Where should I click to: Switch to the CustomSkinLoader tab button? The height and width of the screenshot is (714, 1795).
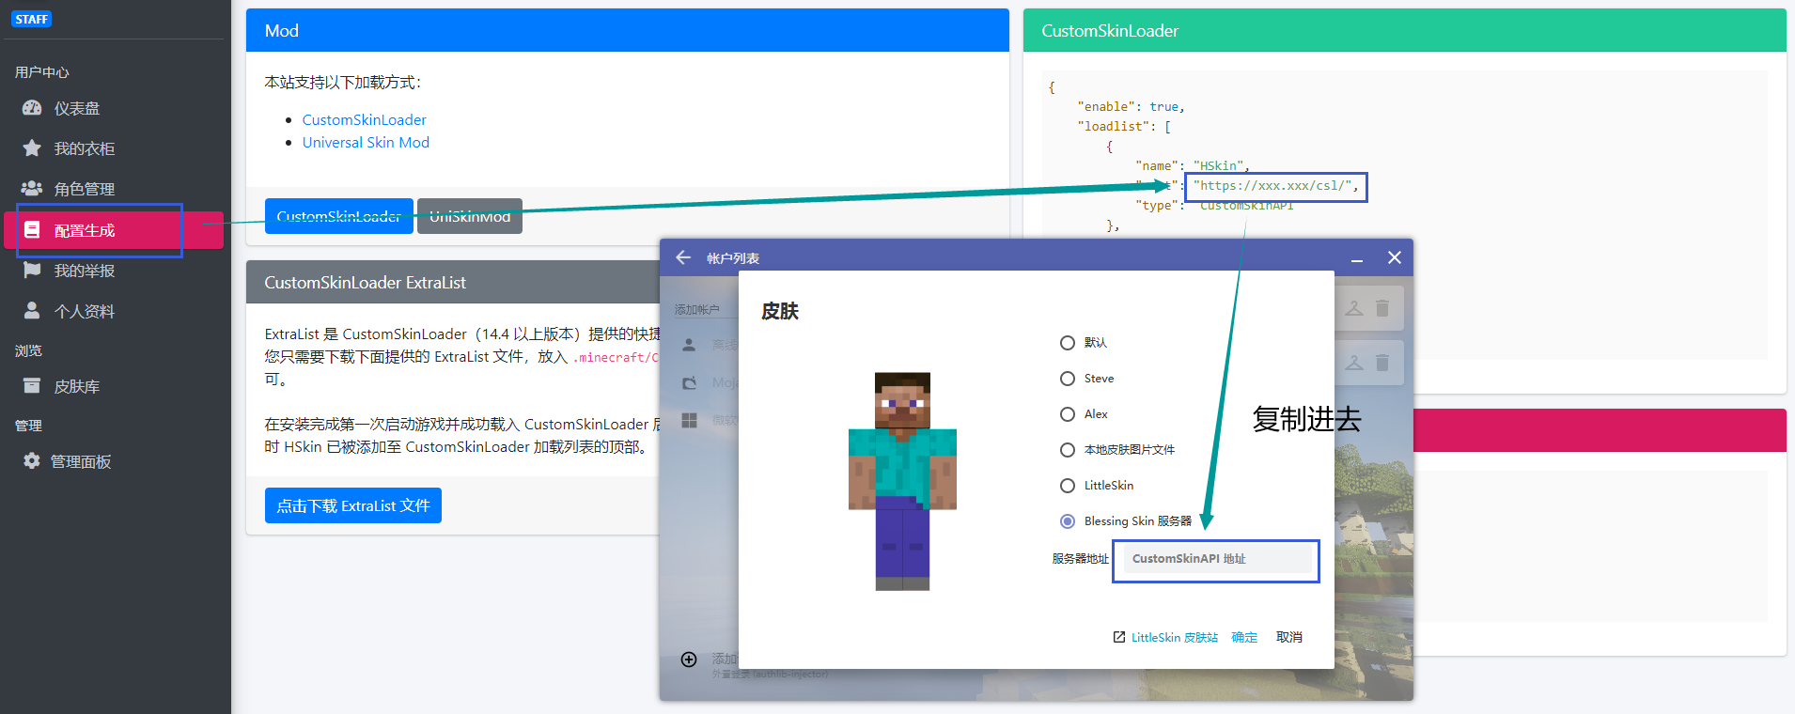click(338, 216)
